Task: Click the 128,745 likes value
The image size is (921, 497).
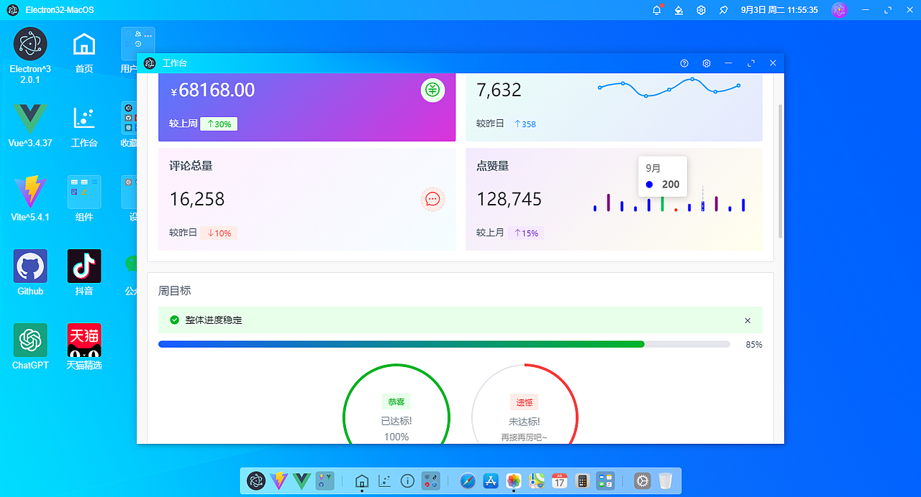Action: coord(509,199)
